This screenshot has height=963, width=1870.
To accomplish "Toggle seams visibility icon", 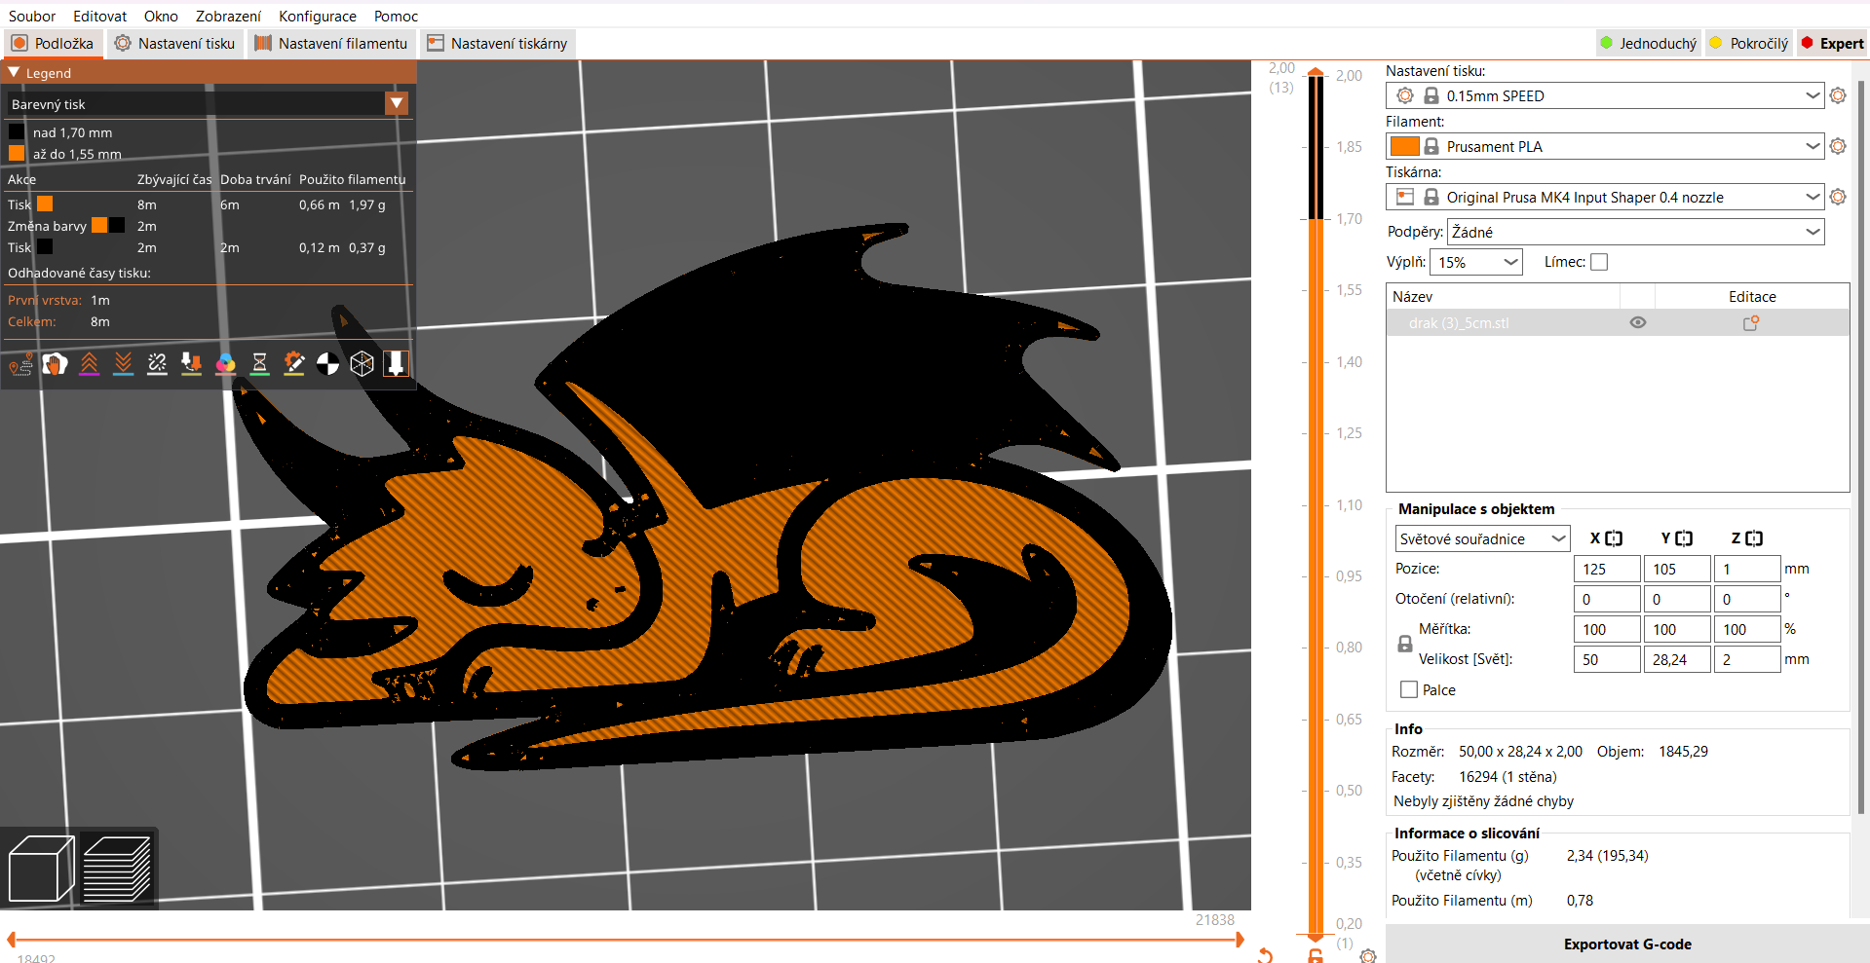I will 157,364.
